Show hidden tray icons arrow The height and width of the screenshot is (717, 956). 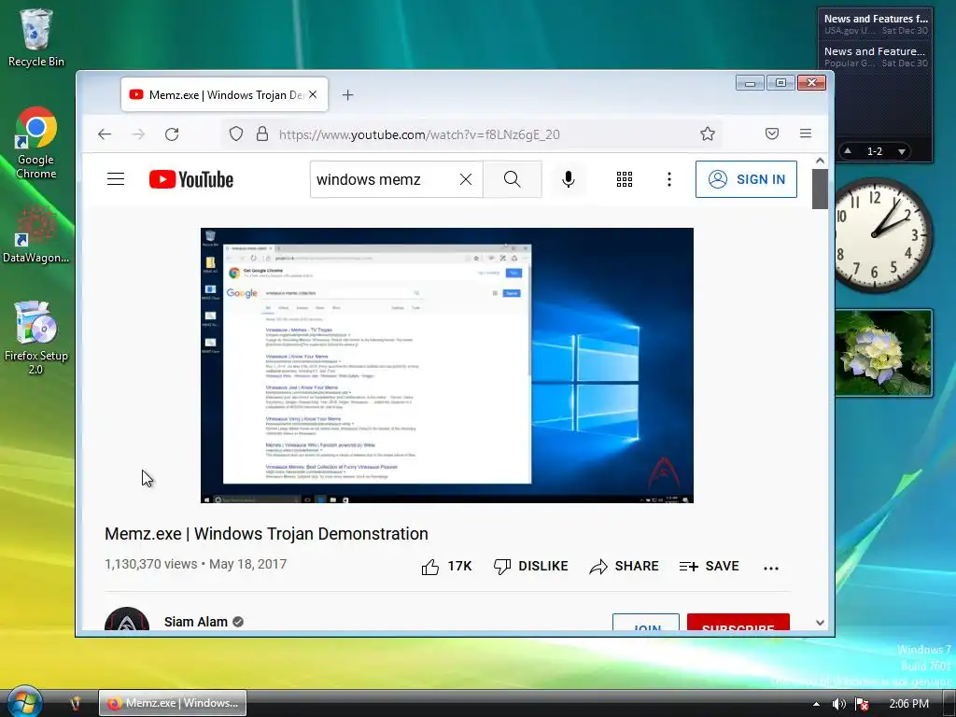click(816, 704)
